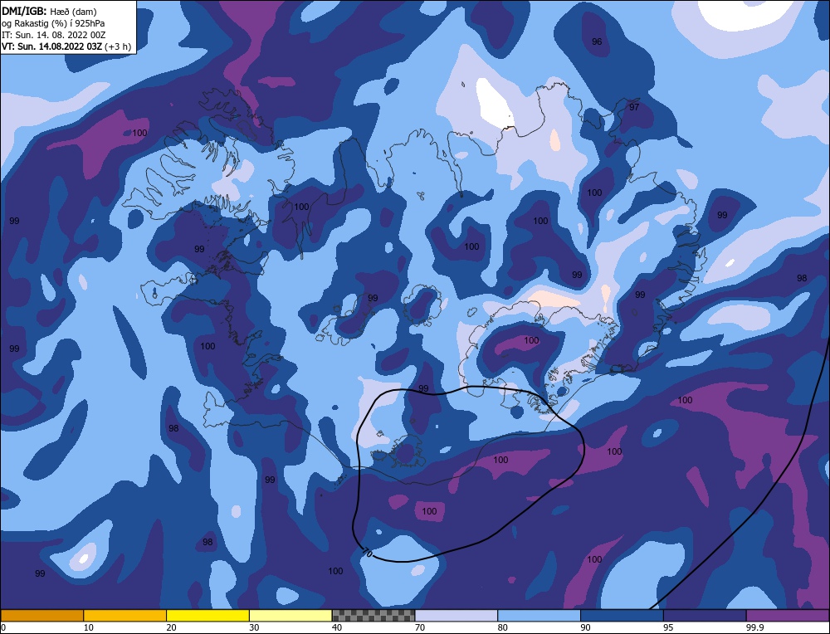The image size is (830, 634).
Task: Click the legend scale value '90'
Action: point(585,627)
